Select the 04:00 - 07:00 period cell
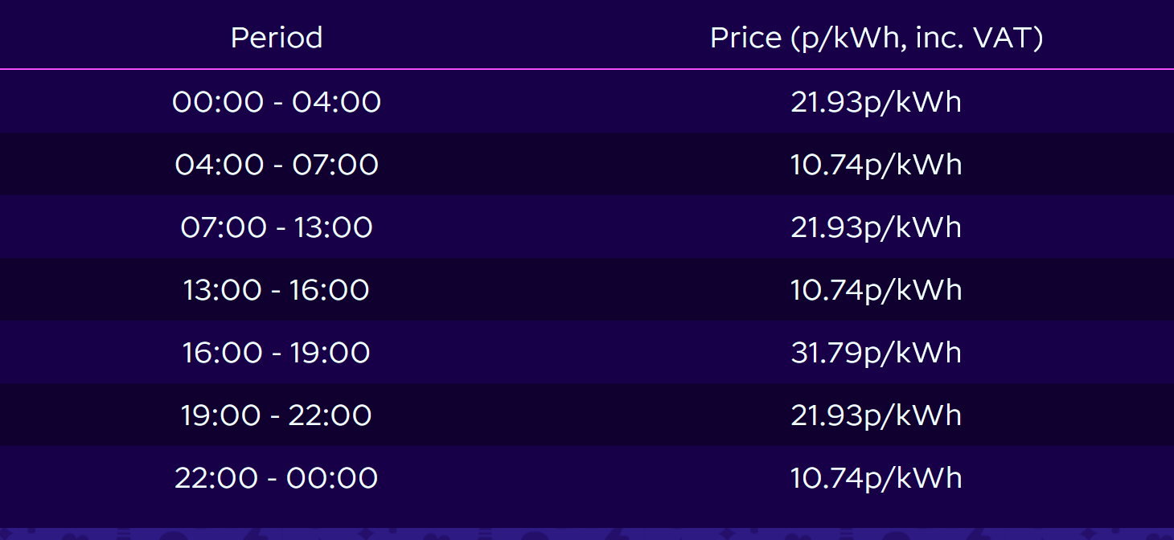This screenshot has height=540, width=1174. point(277,165)
